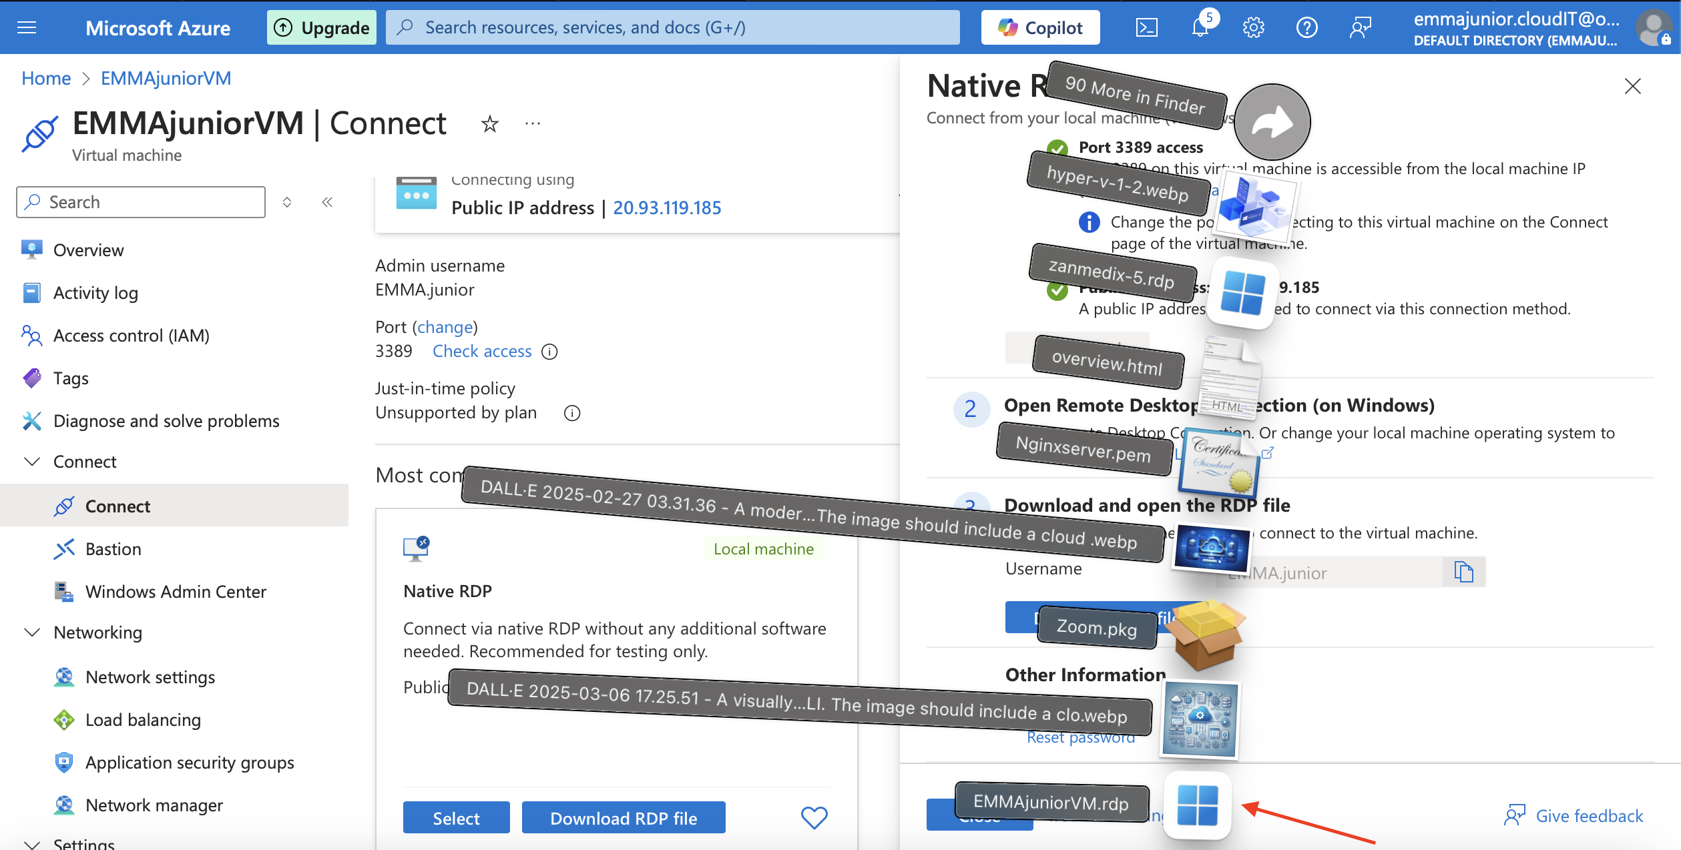Open the DALL·E 2025-02-27 webp thumbnail
The height and width of the screenshot is (850, 1681).
(x=1212, y=548)
